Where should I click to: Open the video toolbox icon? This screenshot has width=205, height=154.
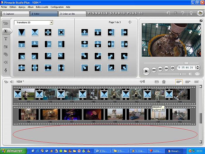click(x=6, y=82)
